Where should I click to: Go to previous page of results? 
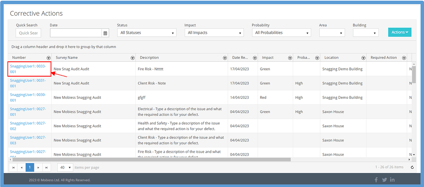click(x=22, y=167)
